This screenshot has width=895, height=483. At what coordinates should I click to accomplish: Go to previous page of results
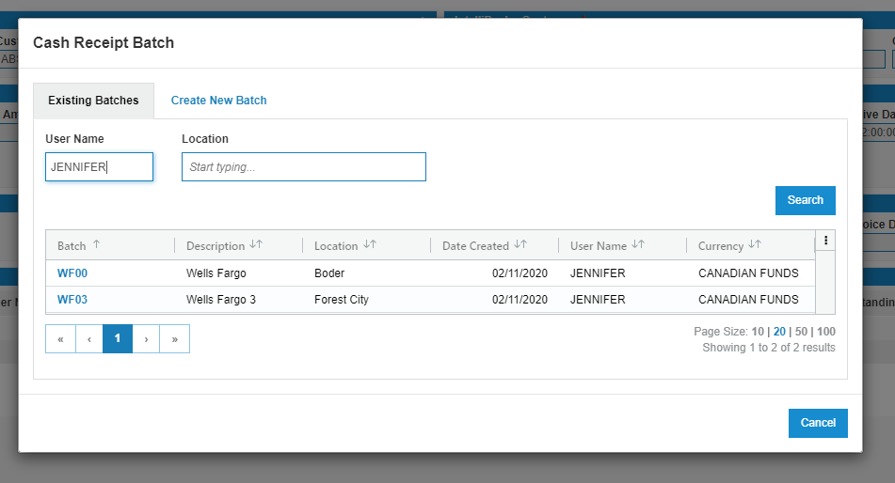click(89, 338)
